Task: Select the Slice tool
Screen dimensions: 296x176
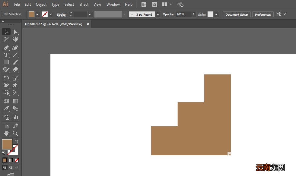Action: coord(15,126)
